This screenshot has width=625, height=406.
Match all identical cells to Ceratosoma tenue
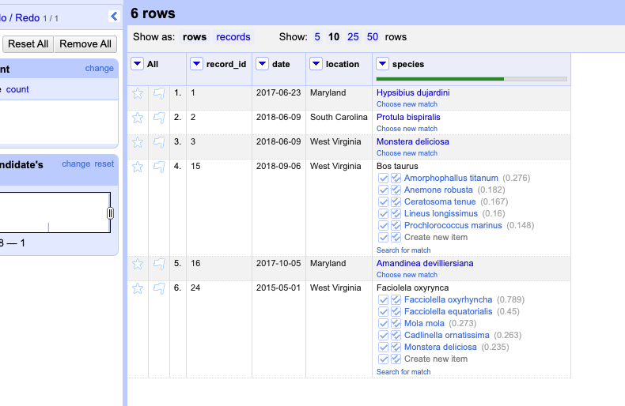pyautogui.click(x=396, y=201)
